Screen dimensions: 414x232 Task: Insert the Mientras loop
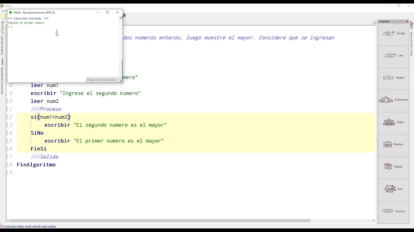click(x=394, y=144)
